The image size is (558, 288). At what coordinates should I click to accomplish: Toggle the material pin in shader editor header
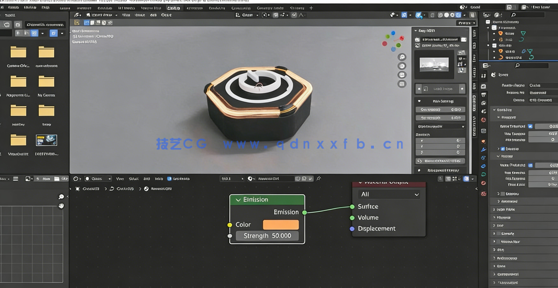(x=319, y=179)
